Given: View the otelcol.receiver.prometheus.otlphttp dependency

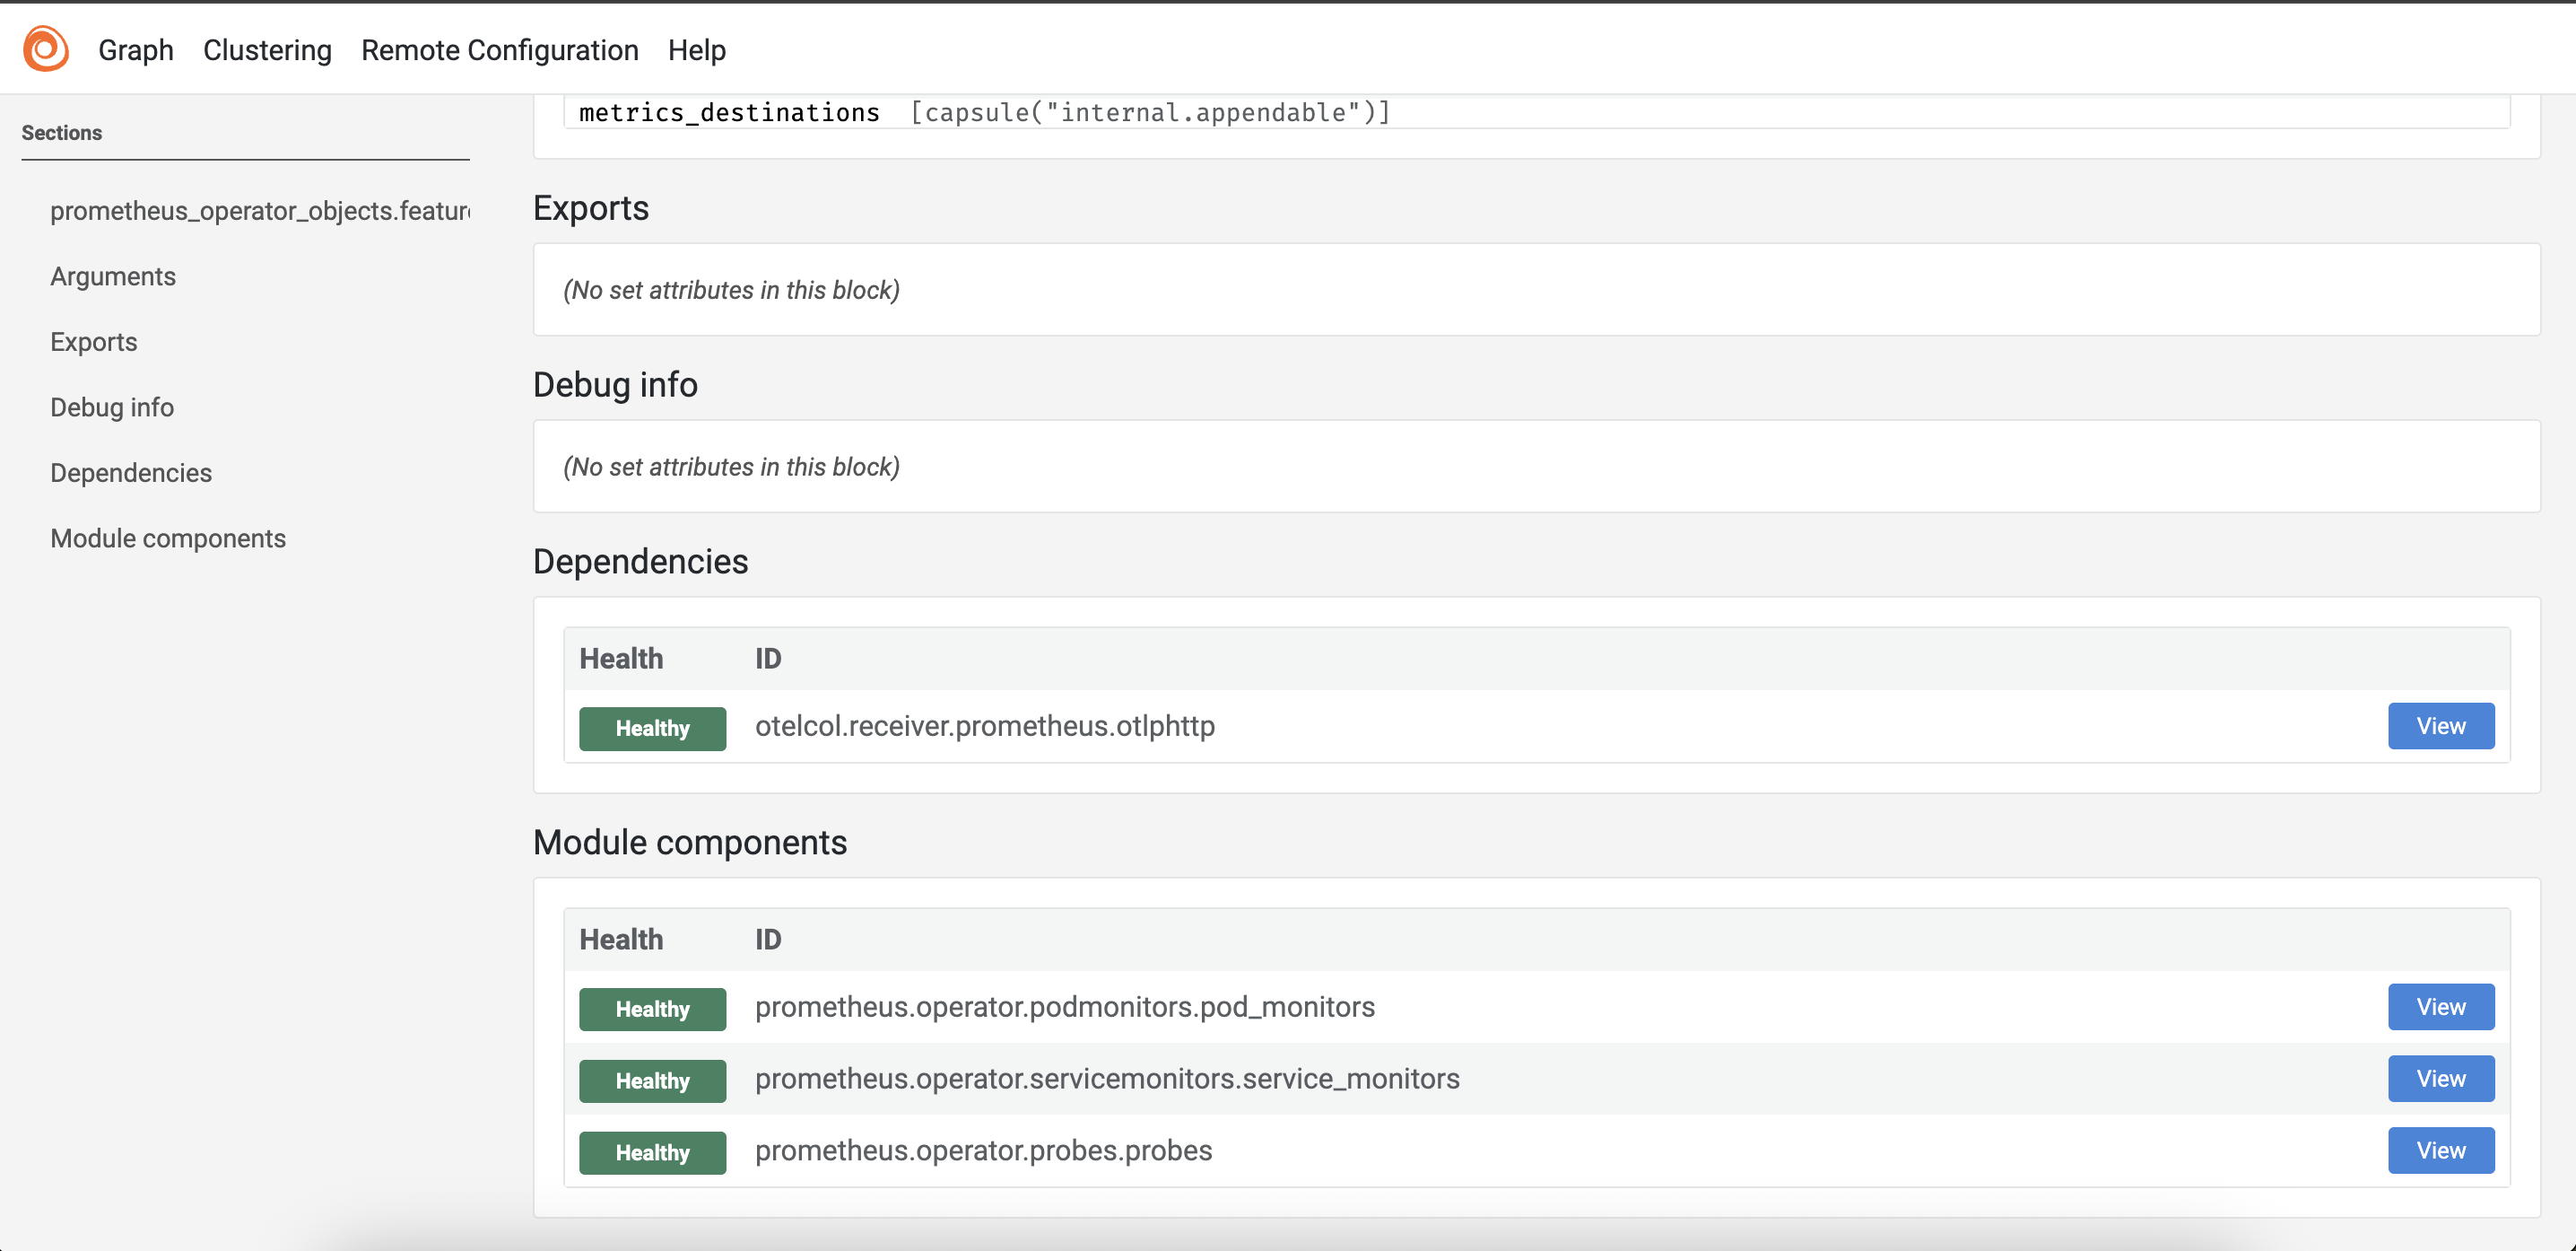Looking at the screenshot, I should tap(2440, 726).
